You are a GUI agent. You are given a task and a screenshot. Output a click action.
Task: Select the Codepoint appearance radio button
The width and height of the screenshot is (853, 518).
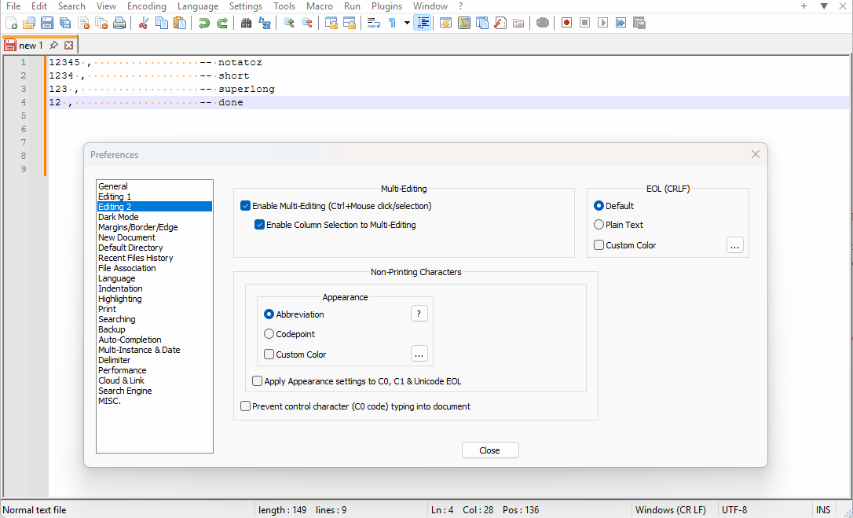coord(269,334)
